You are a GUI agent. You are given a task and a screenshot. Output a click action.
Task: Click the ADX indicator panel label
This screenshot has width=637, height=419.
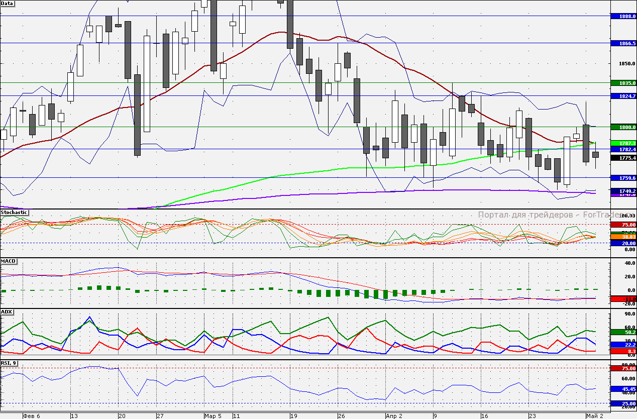[x=7, y=312]
